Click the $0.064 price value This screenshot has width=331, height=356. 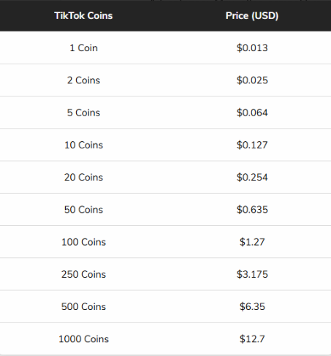252,113
